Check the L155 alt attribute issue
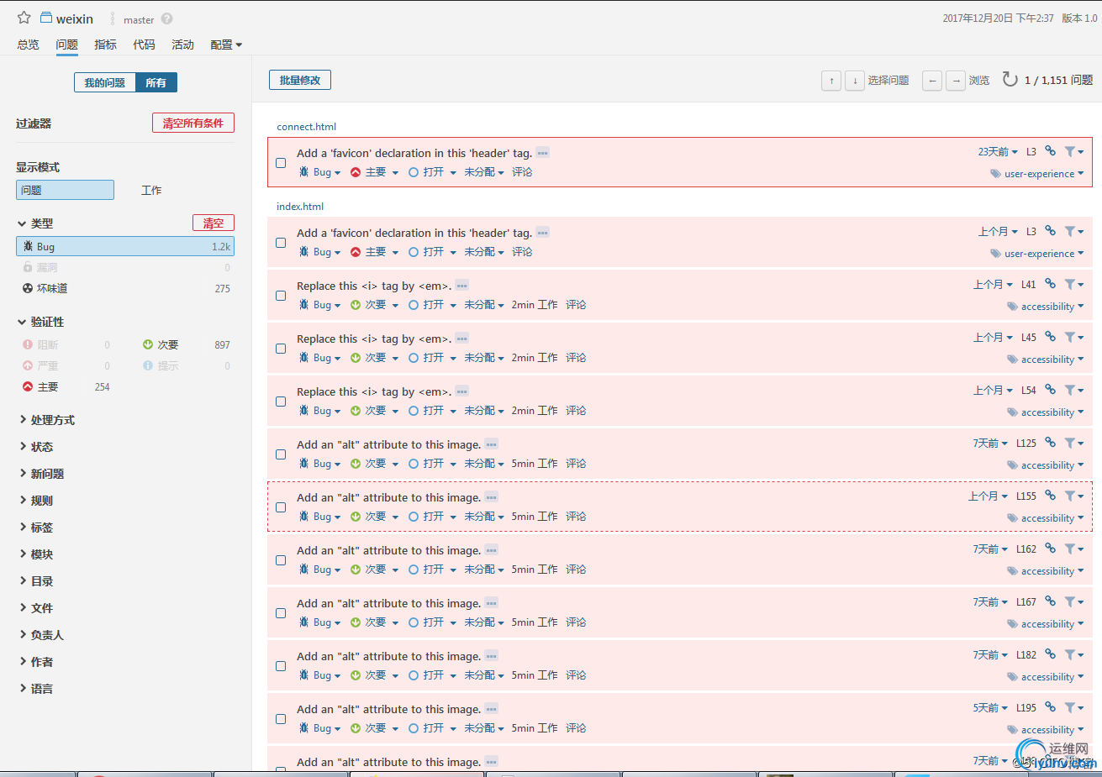The image size is (1102, 777). coord(281,507)
